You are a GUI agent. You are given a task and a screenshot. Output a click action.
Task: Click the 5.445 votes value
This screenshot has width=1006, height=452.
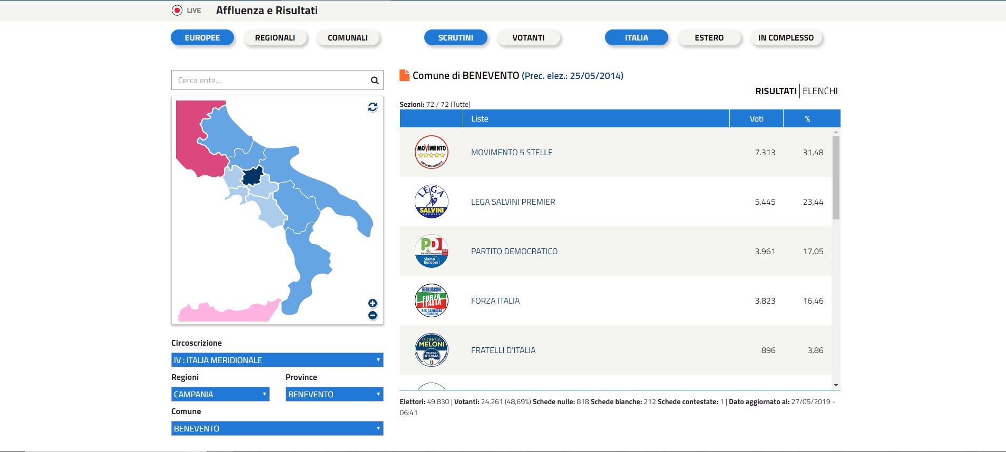click(765, 202)
